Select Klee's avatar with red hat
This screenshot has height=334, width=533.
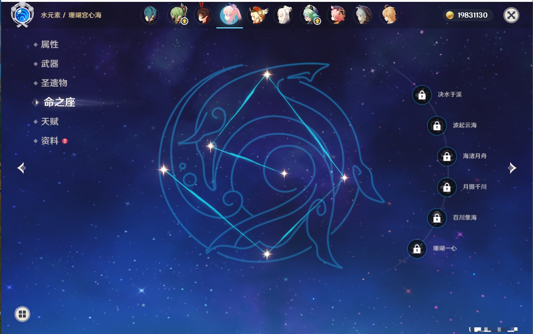click(x=257, y=15)
